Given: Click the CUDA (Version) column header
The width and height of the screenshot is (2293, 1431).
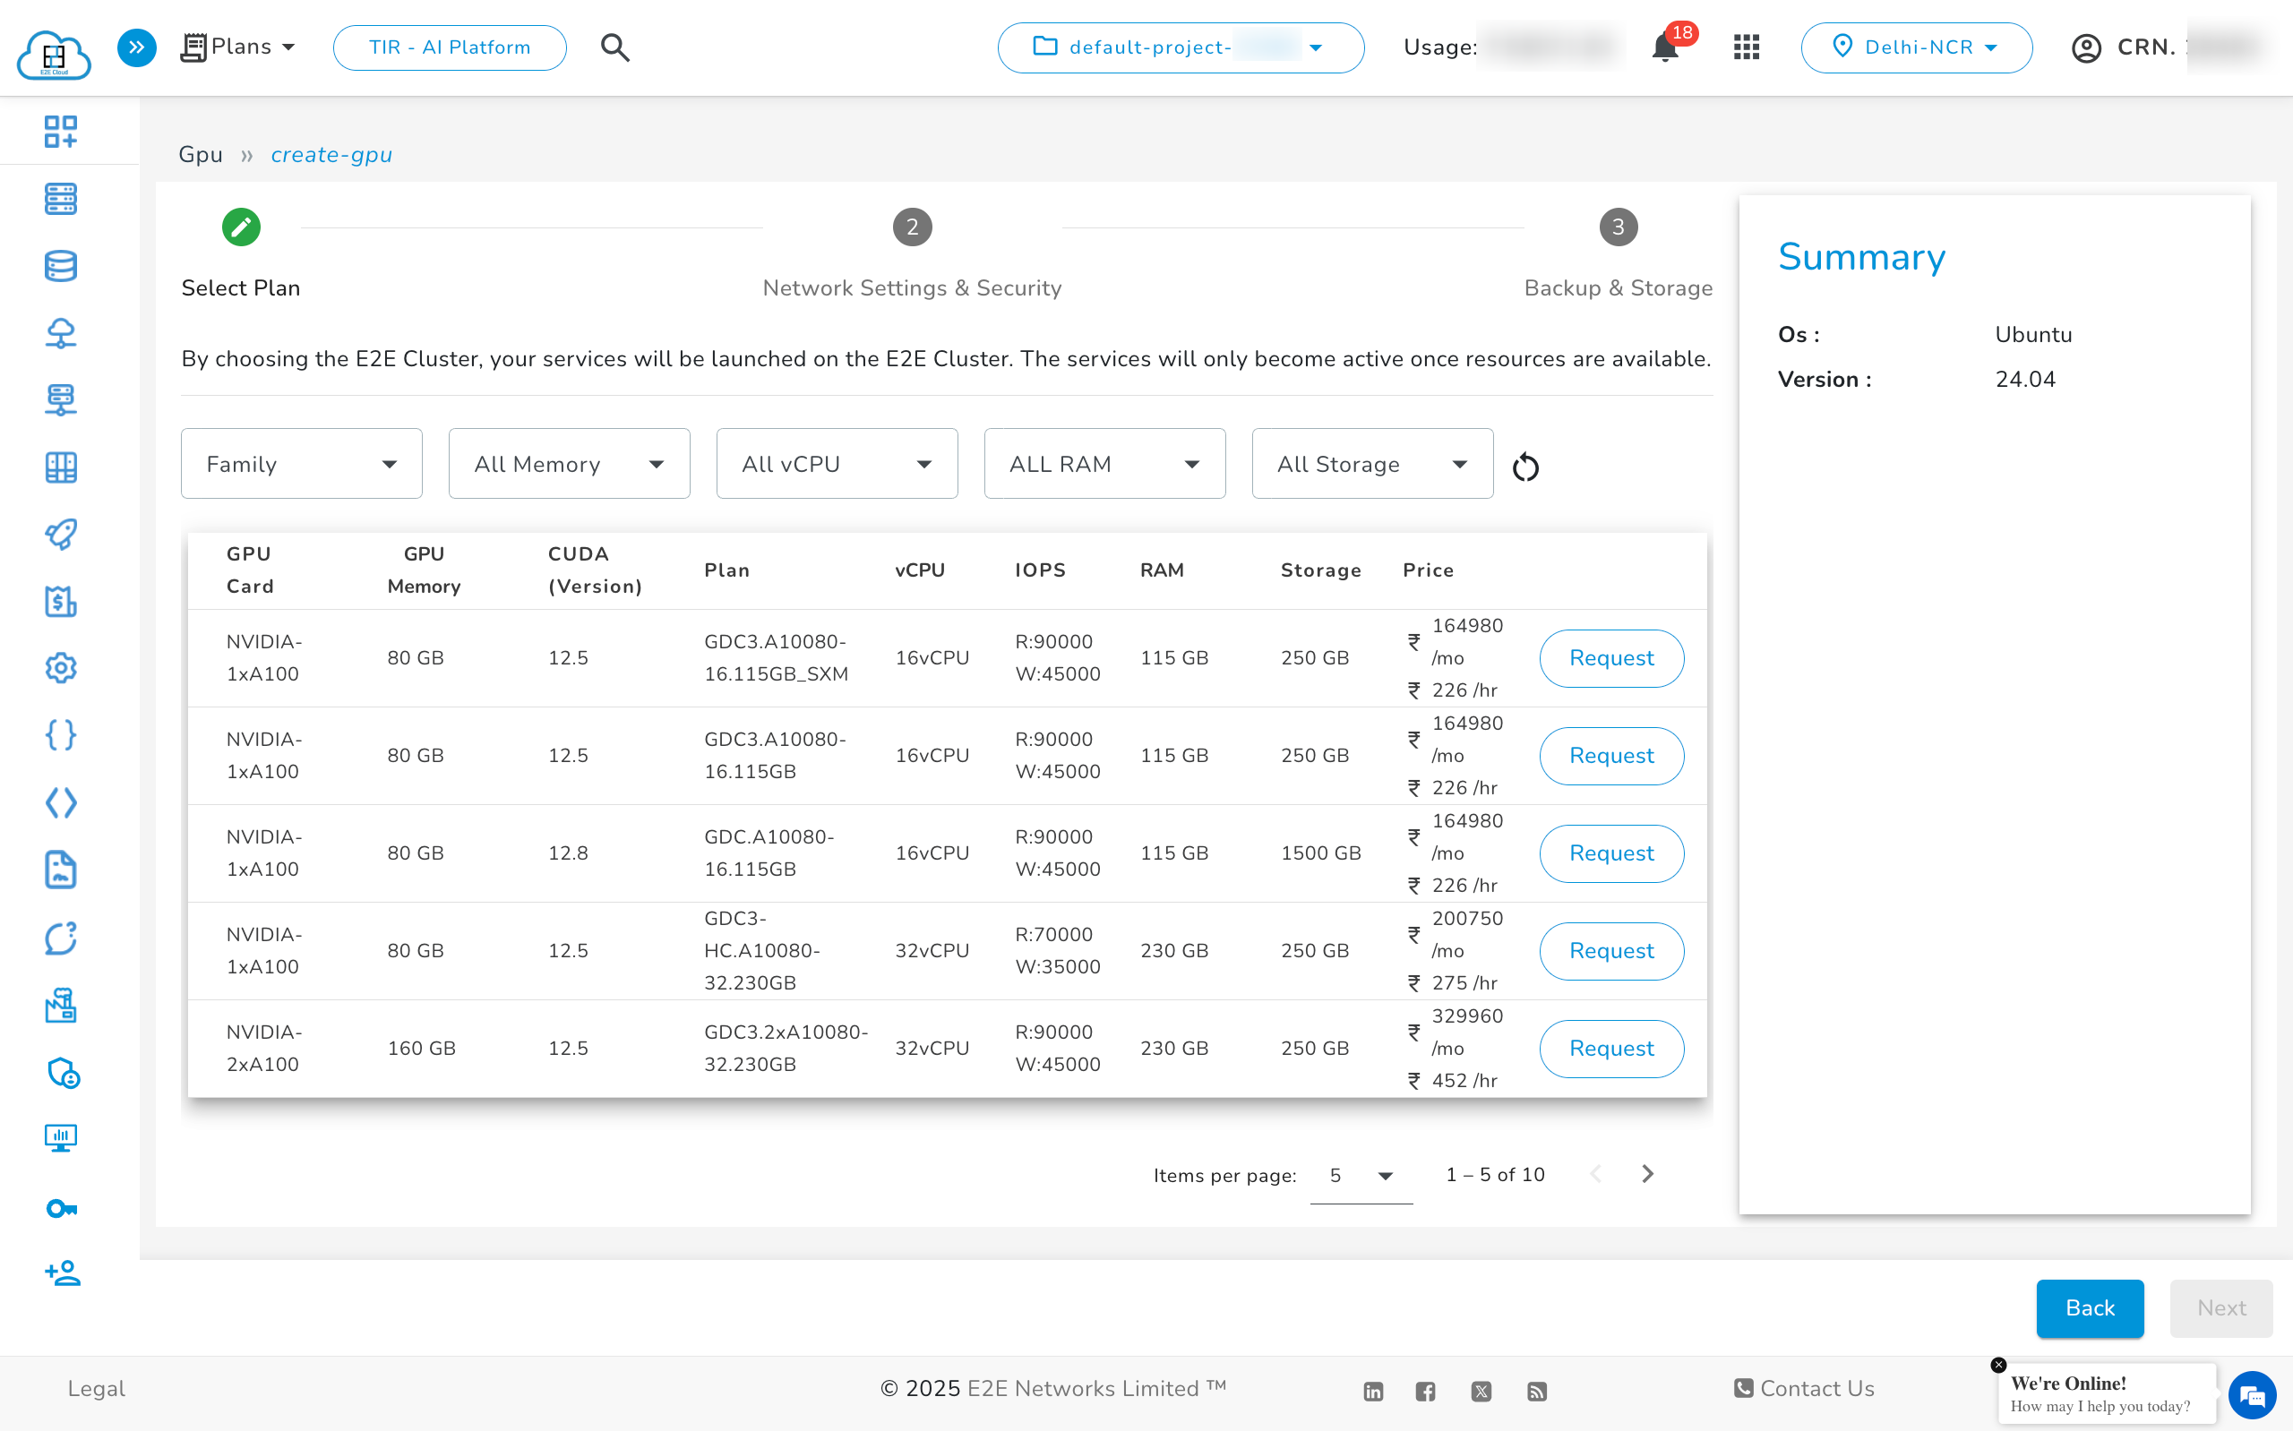Looking at the screenshot, I should tap(596, 570).
